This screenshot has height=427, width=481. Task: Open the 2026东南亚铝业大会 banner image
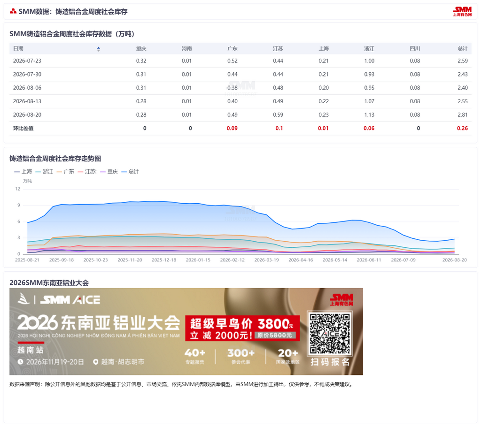pyautogui.click(x=186, y=331)
